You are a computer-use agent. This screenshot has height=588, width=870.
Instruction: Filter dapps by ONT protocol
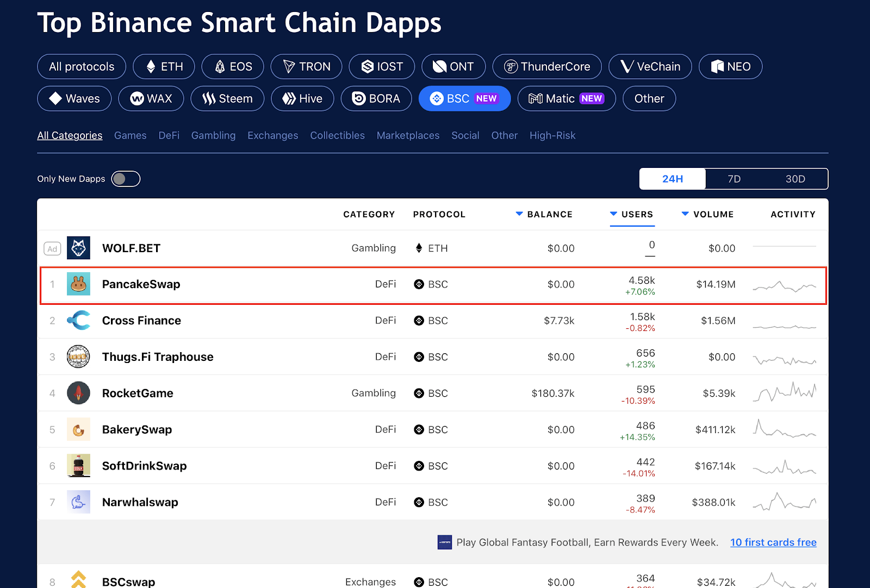pyautogui.click(x=453, y=66)
